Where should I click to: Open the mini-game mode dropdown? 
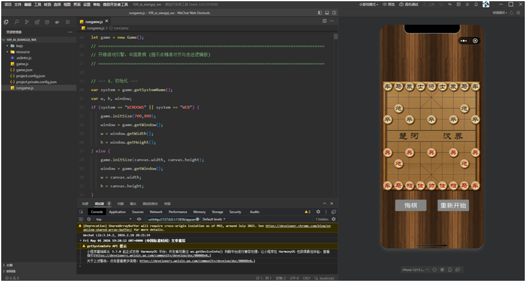[x=369, y=4]
